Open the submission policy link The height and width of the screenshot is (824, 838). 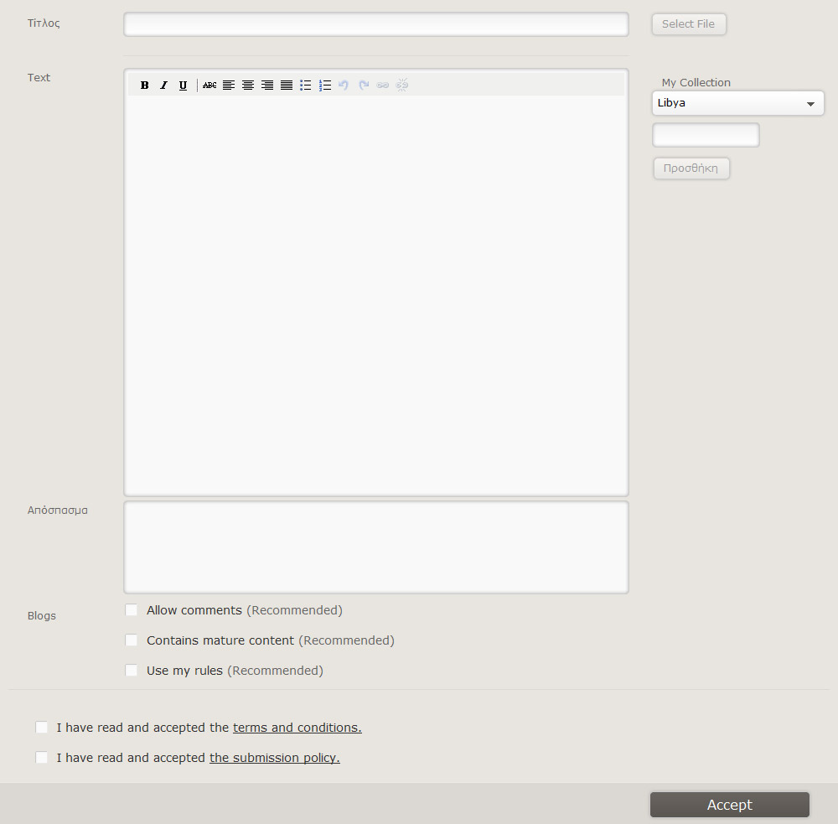(274, 758)
